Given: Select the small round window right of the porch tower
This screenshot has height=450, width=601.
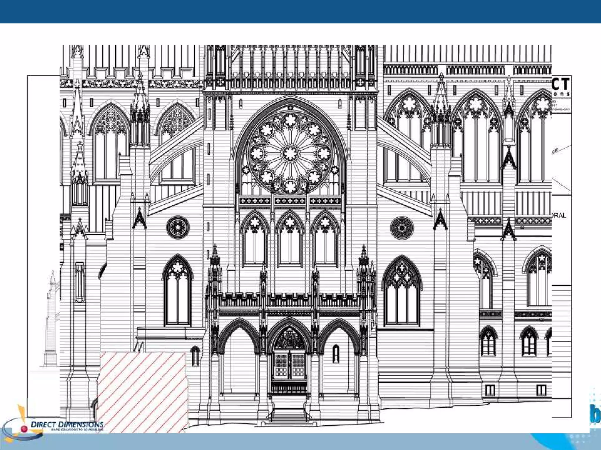Looking at the screenshot, I should [402, 228].
